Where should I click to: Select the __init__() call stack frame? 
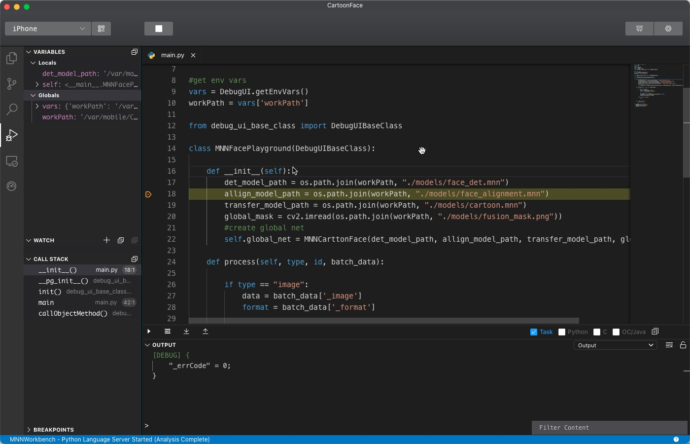[83, 270]
